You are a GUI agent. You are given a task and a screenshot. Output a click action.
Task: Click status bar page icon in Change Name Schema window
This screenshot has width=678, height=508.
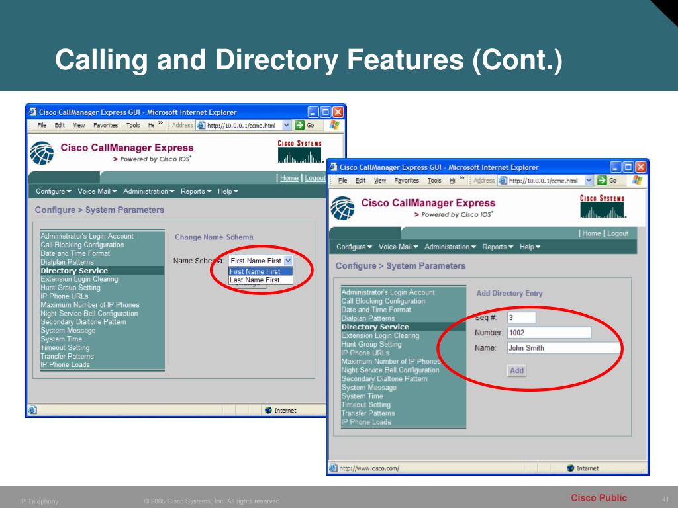click(32, 410)
